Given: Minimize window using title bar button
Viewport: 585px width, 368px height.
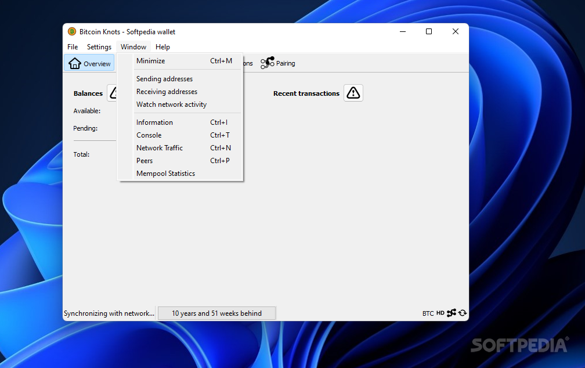Looking at the screenshot, I should 403,32.
